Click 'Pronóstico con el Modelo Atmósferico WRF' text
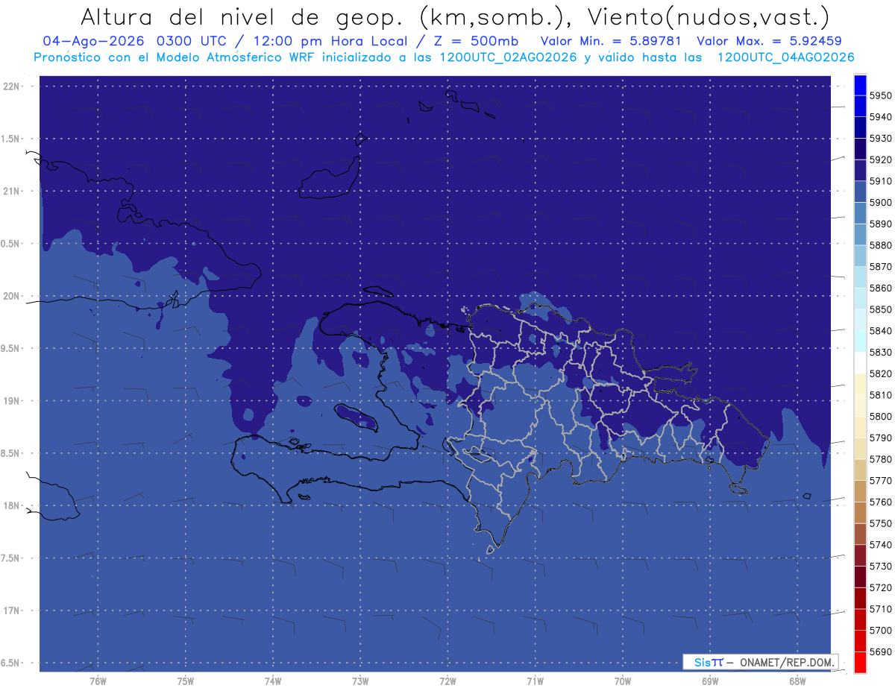The width and height of the screenshot is (895, 691). [x=175, y=57]
